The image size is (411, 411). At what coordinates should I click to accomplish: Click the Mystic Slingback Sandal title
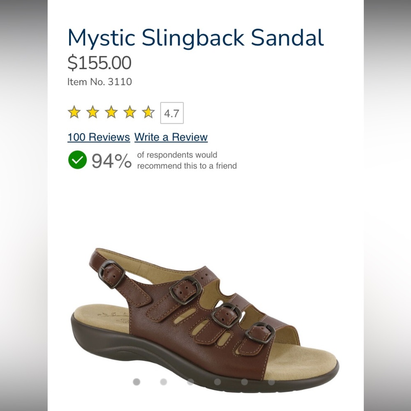point(195,37)
